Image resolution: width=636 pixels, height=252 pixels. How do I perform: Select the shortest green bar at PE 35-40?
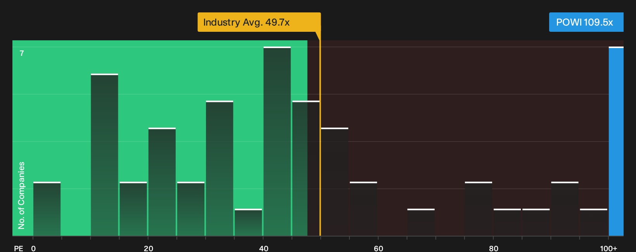pos(248,222)
